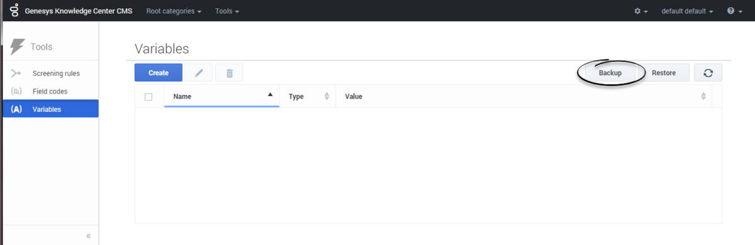Open the help question mark menu
Viewport: 755px width, 245px height.
(735, 11)
